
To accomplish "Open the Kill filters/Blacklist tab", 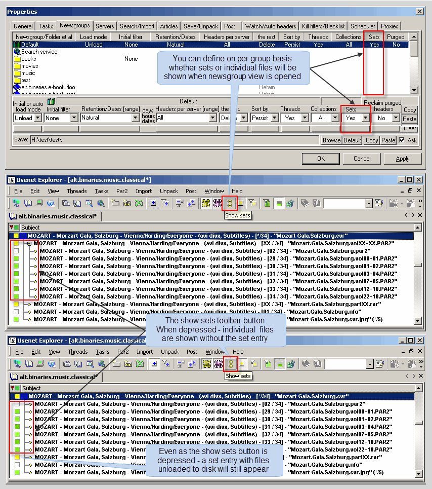I will coord(324,26).
